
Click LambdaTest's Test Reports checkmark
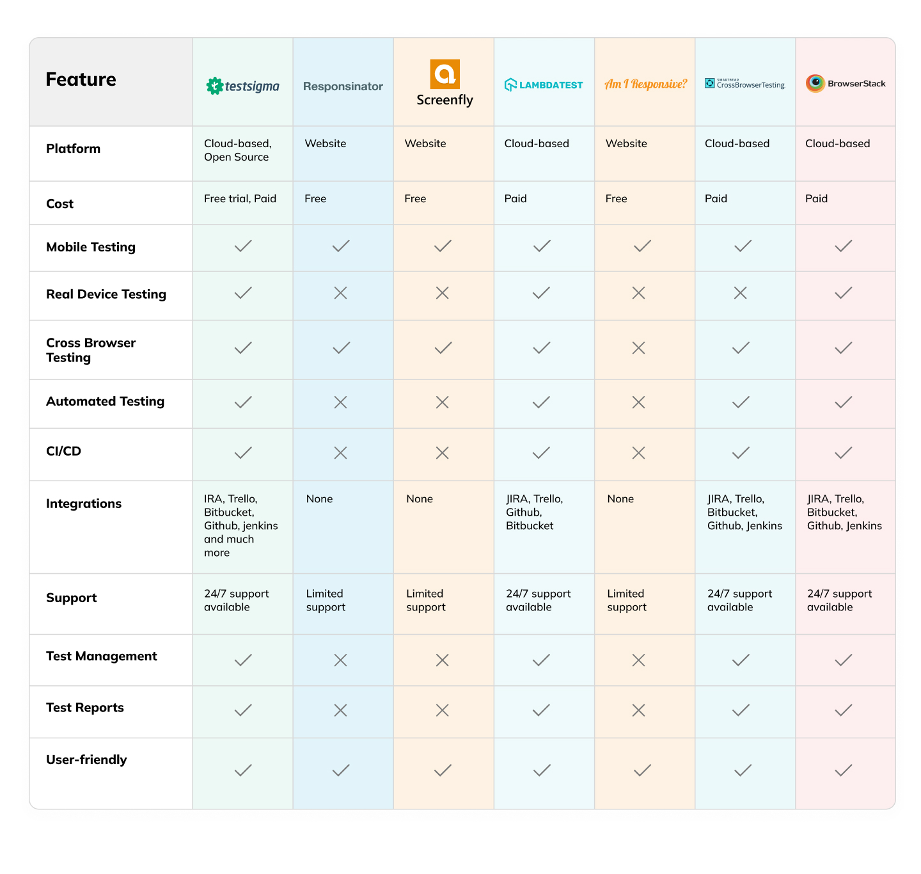pyautogui.click(x=541, y=710)
